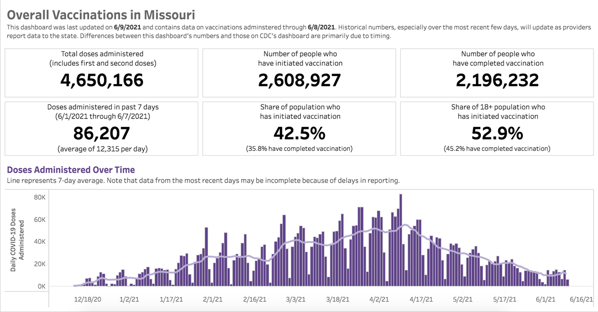This screenshot has width=598, height=312.
Task: Select the 3/3/21 x-axis date tick
Action: [296, 300]
